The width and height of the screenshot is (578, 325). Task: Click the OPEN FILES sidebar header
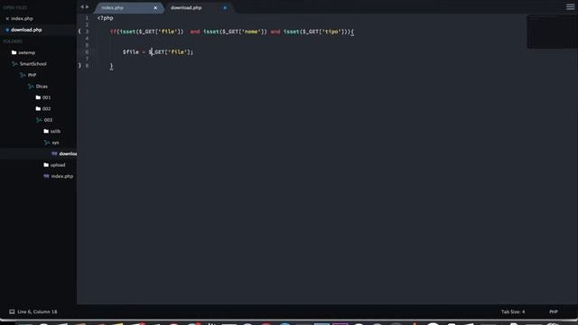click(15, 8)
